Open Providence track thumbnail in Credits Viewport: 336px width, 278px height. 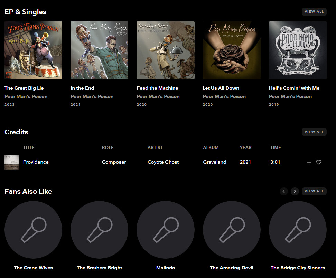[12, 162]
